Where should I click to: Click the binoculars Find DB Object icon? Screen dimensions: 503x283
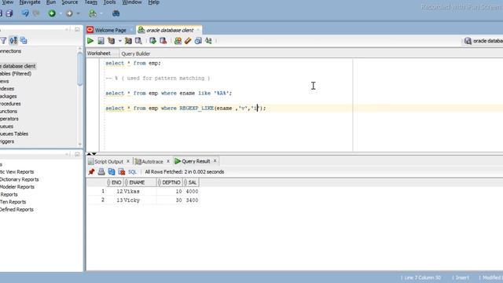116,13
